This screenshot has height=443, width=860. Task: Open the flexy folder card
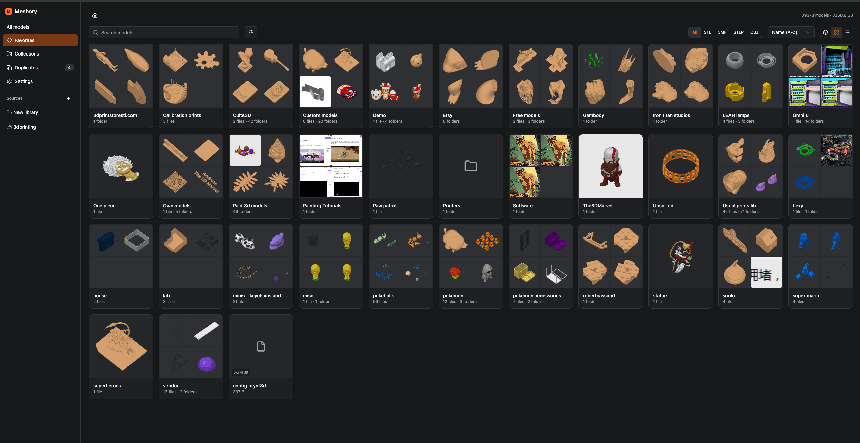click(821, 176)
